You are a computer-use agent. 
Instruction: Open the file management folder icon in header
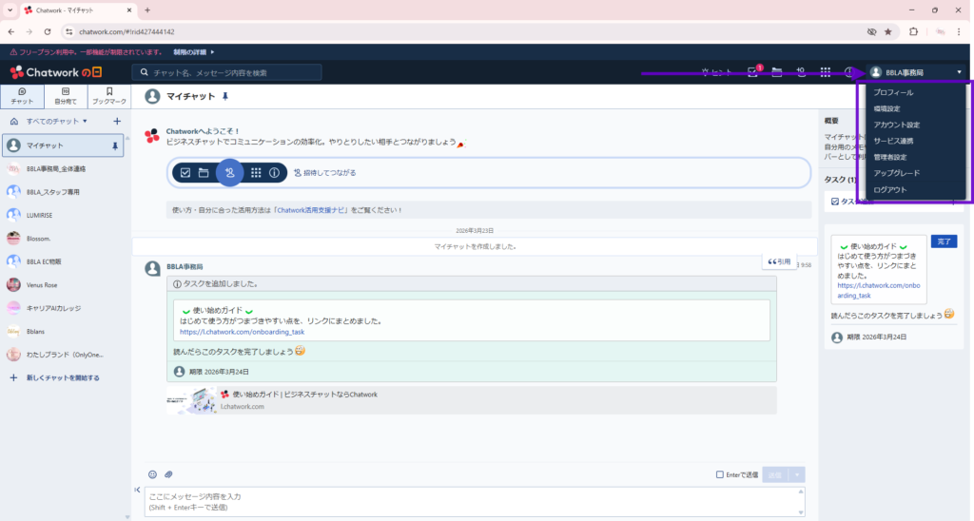(x=777, y=72)
